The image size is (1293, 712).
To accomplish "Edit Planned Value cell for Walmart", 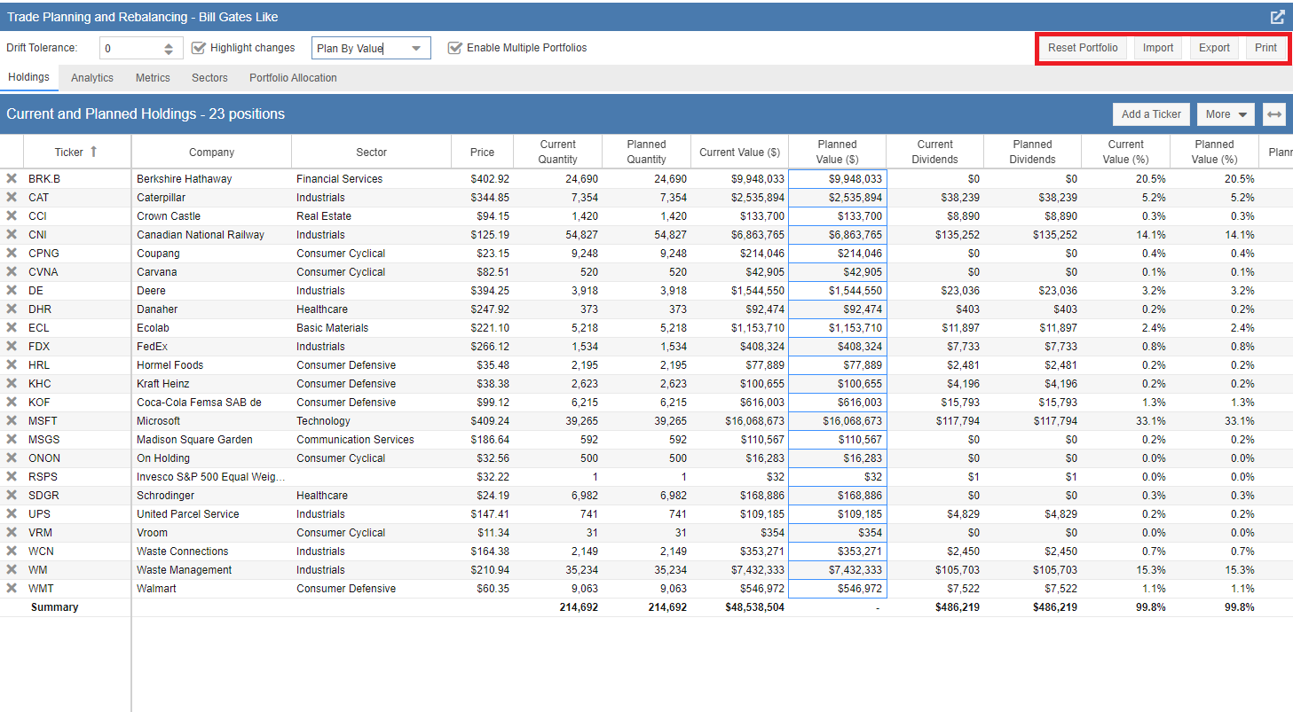I will pos(837,588).
